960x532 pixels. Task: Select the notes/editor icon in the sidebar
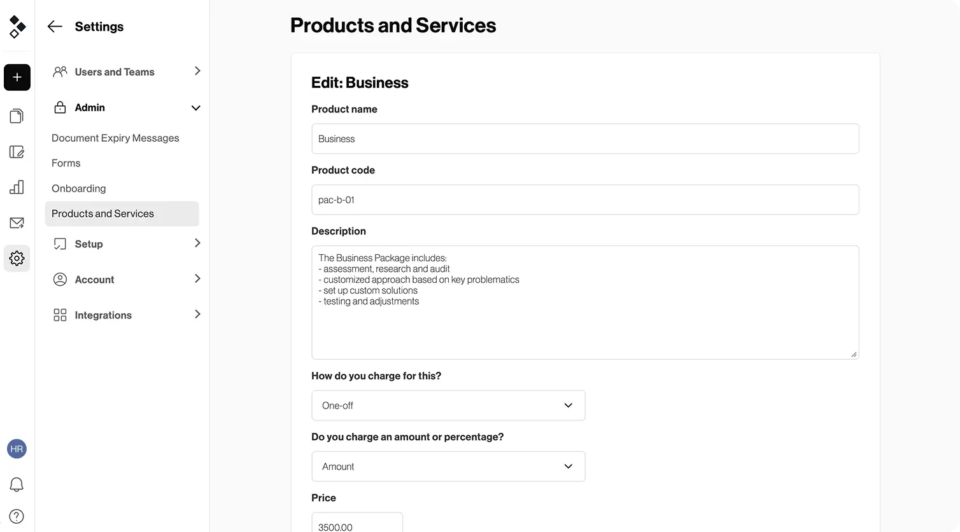17,151
